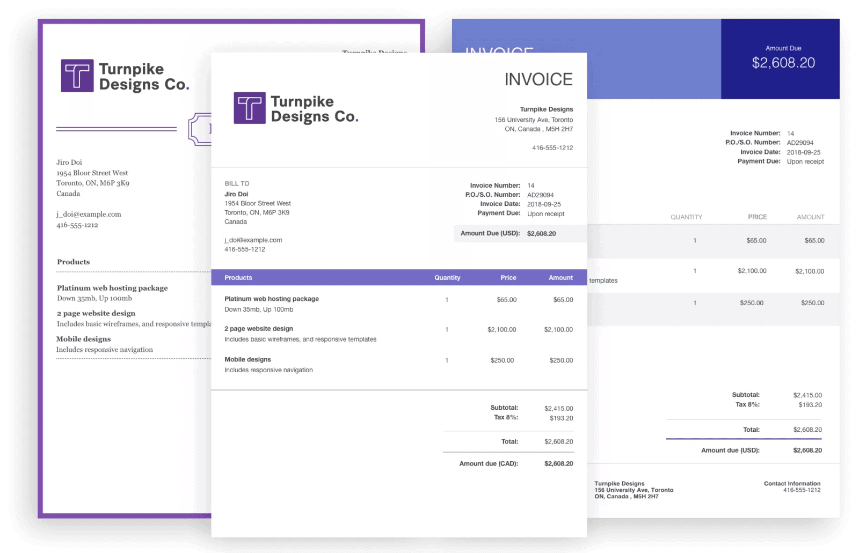Select 'Mobile designs' on the left invoice
The height and width of the screenshot is (553, 859).
pyautogui.click(x=83, y=339)
